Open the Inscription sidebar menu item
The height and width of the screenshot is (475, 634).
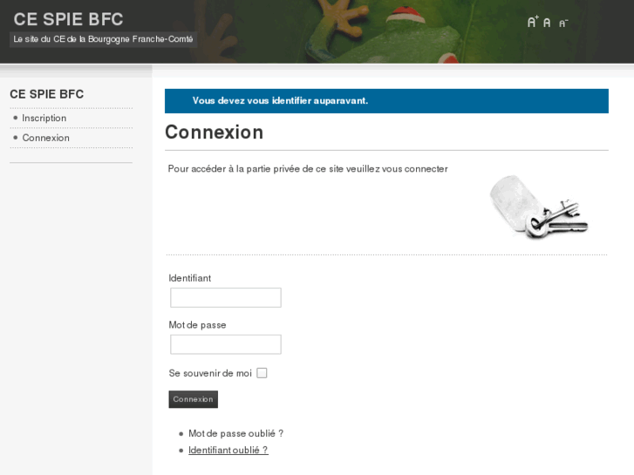click(x=44, y=118)
